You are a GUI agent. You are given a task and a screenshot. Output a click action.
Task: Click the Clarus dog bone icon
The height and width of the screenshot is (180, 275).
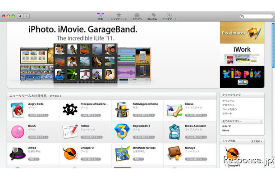click(x=174, y=110)
